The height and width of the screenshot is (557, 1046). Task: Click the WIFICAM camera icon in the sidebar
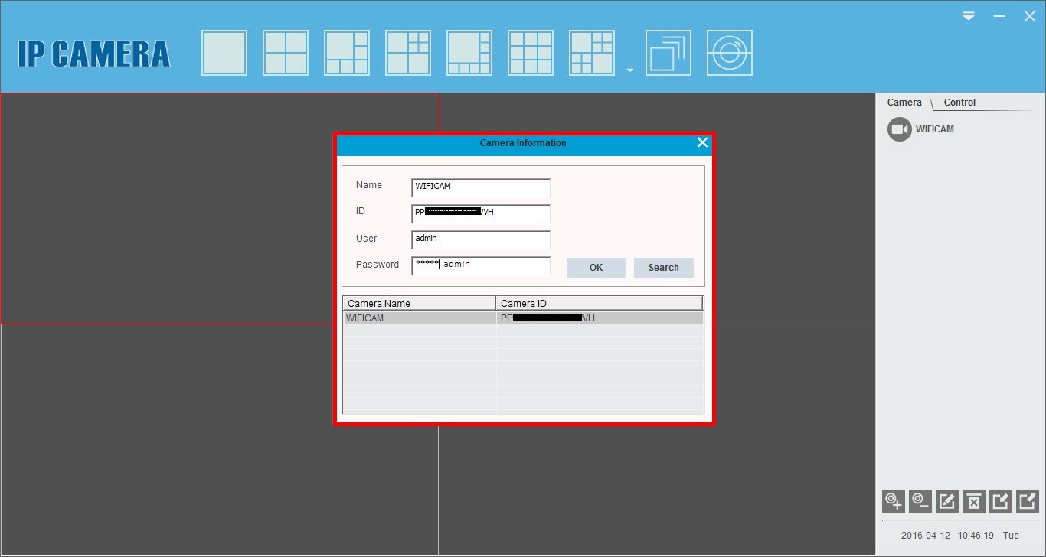point(899,129)
